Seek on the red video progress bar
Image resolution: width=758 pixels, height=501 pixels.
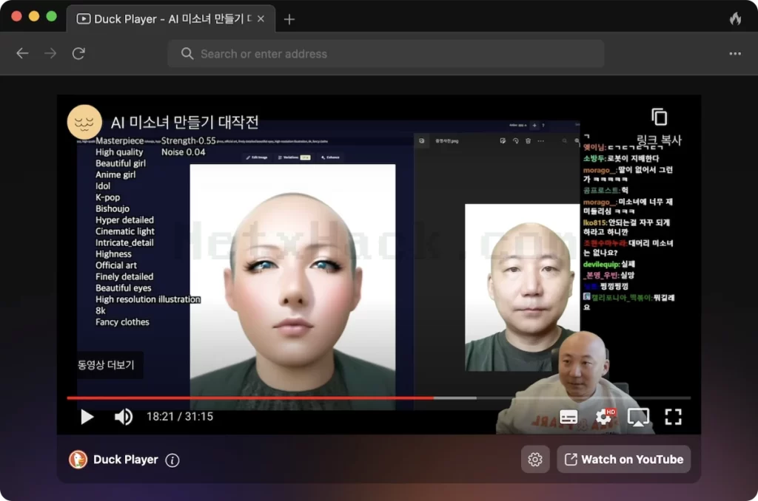[x=378, y=398]
